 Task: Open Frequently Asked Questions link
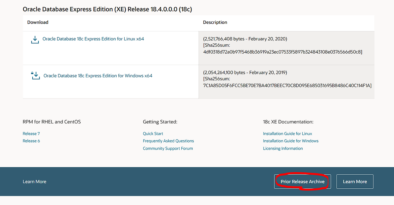pos(168,141)
